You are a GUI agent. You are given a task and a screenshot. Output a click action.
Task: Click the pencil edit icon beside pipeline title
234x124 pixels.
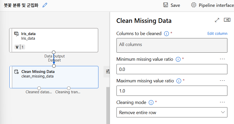pyautogui.click(x=45, y=5)
